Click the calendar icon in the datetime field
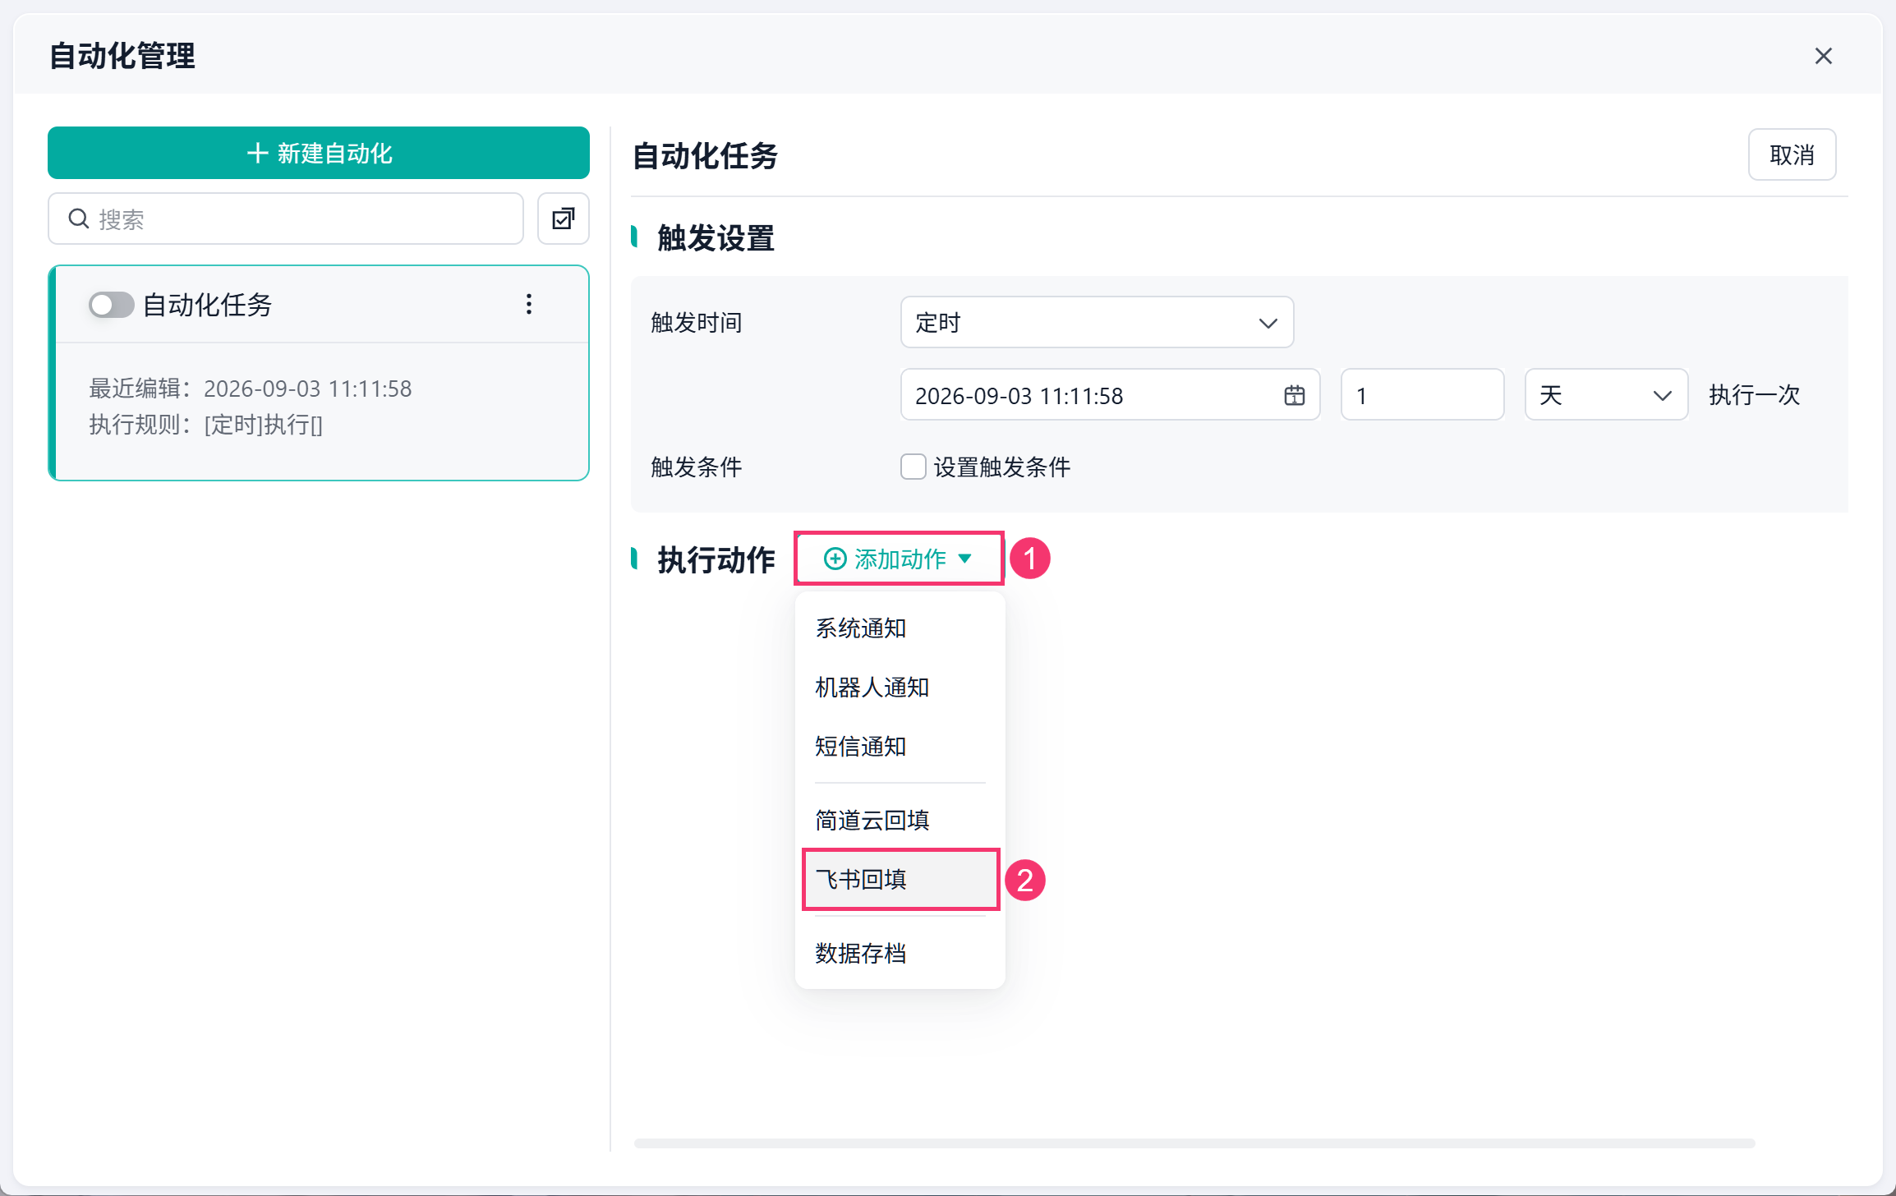1896x1196 pixels. pos(1295,395)
